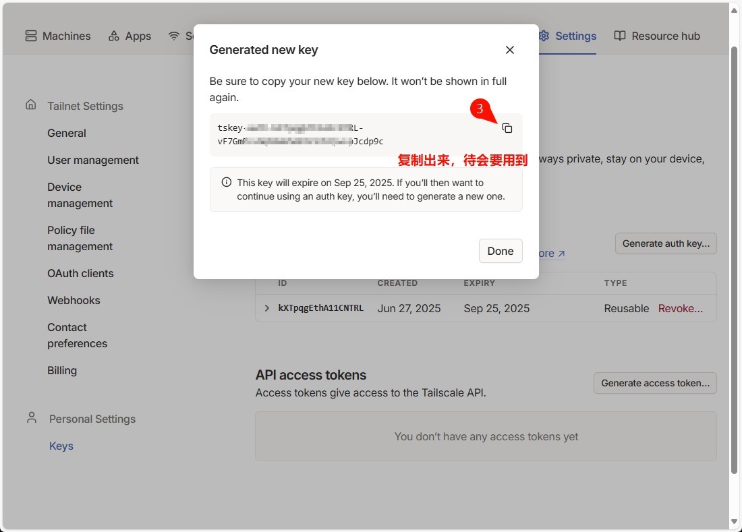Click the TYPE column header
Image resolution: width=742 pixels, height=532 pixels.
[615, 283]
